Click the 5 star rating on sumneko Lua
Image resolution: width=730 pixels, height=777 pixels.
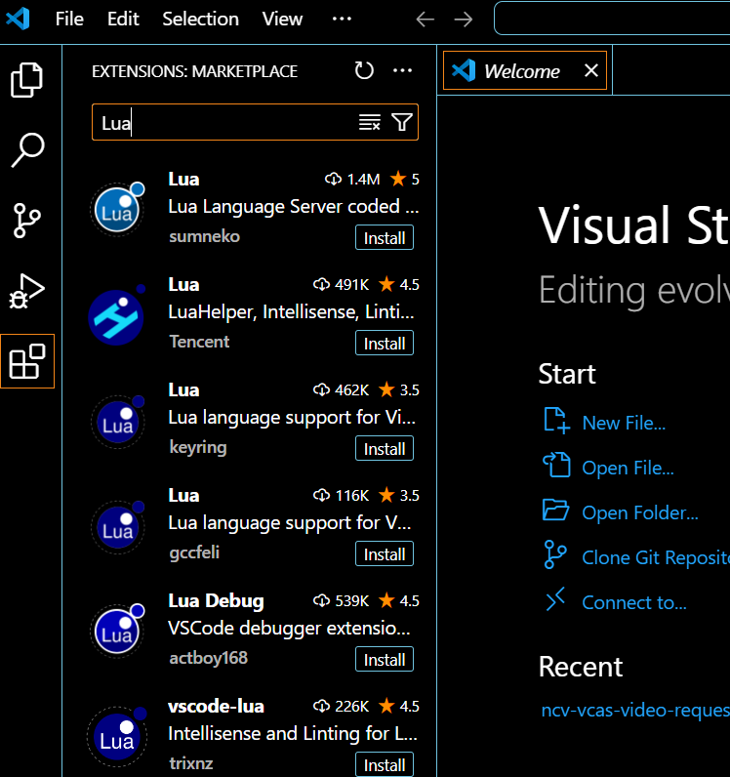(404, 179)
